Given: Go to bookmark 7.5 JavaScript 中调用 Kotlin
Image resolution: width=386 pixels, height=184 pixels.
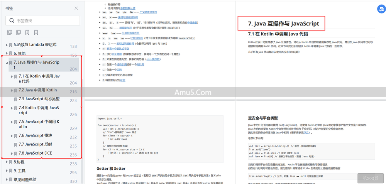Looking at the screenshot, I should 39,124.
